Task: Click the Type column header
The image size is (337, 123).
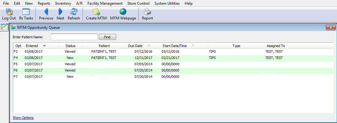Action: click(236, 45)
